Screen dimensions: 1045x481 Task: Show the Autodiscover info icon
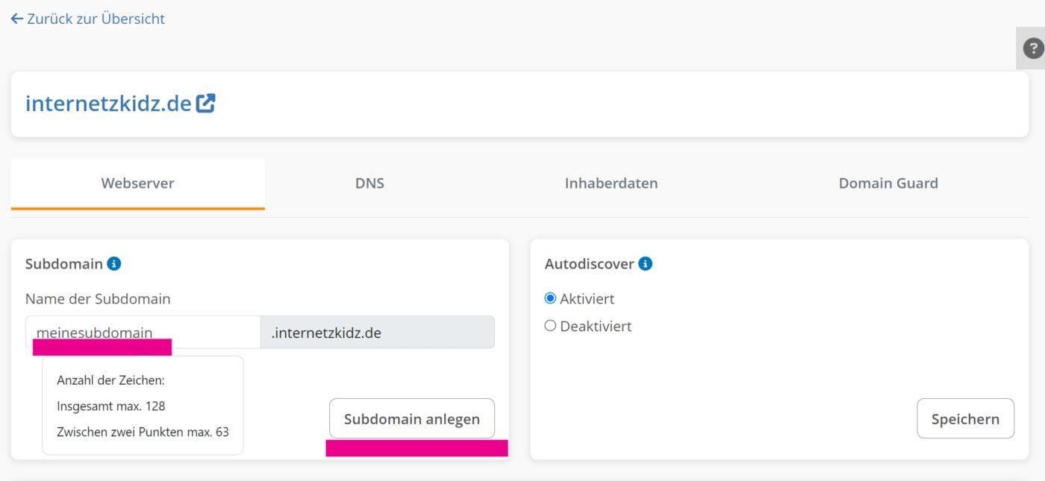646,263
